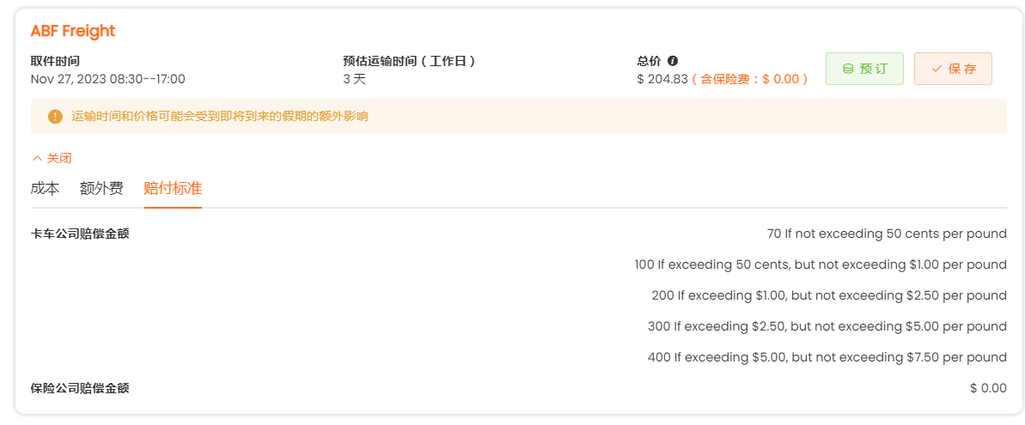Image resolution: width=1025 pixels, height=425 pixels.
Task: Click the pickup time Nov 27, 2023 value
Action: point(107,79)
